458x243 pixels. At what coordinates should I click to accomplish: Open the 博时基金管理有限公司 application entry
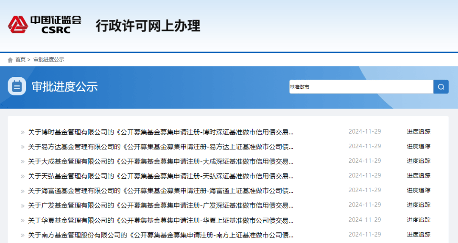(x=161, y=132)
